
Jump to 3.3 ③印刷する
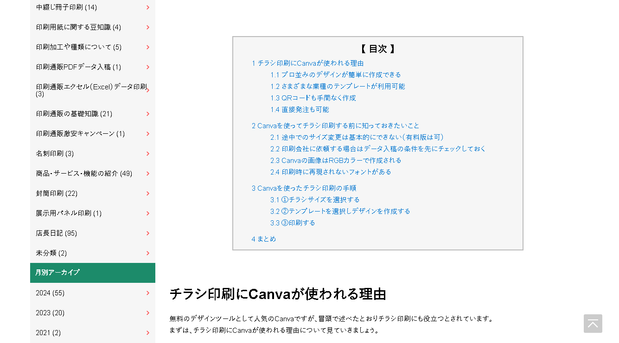(293, 223)
